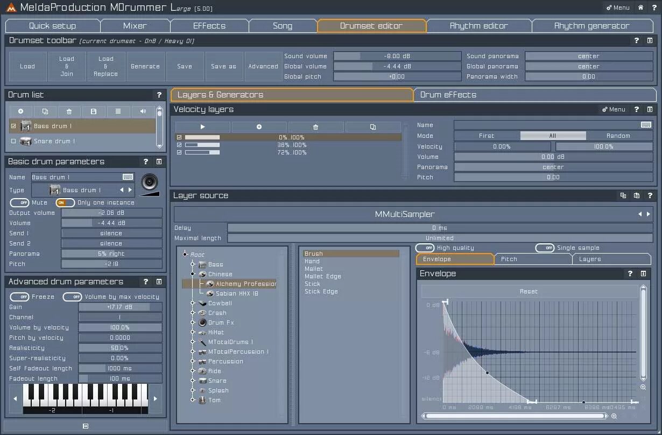Click the Load button
The height and width of the screenshot is (435, 662).
coord(27,66)
